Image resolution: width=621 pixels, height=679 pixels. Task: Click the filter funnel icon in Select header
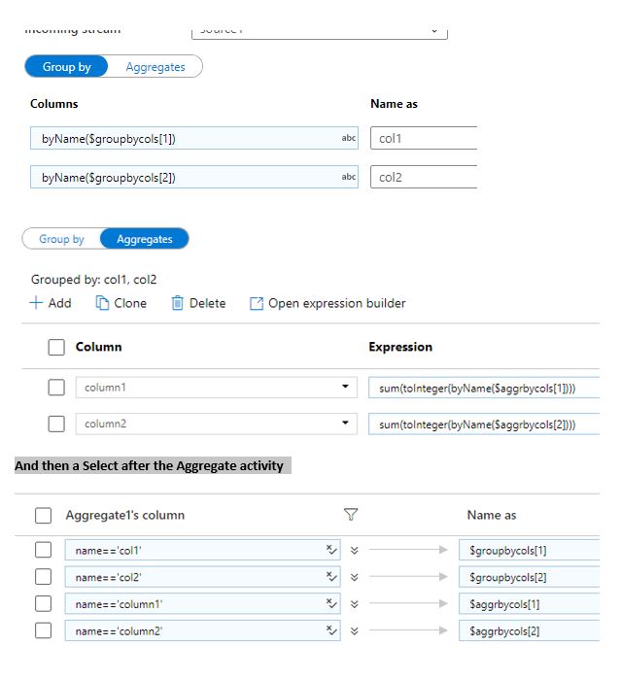pos(351,515)
